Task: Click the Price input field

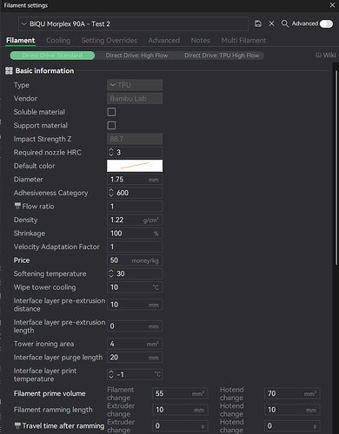Action: (135, 260)
